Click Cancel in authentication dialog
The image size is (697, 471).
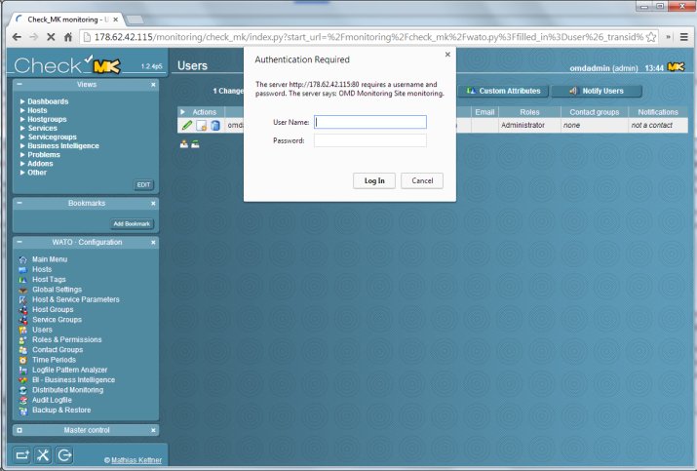tap(422, 180)
